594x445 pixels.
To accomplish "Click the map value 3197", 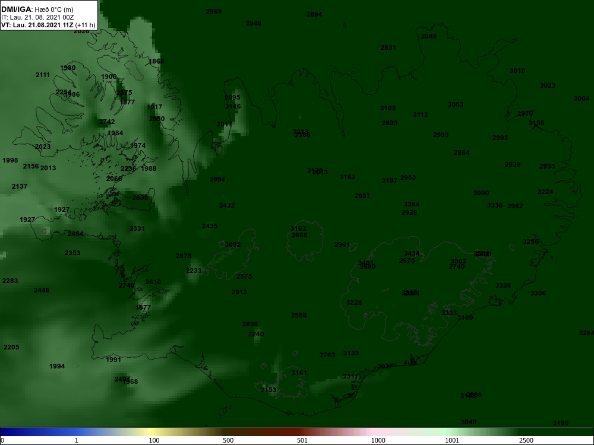I will tap(390, 180).
